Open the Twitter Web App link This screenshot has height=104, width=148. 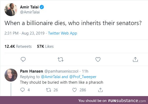tap(63, 33)
